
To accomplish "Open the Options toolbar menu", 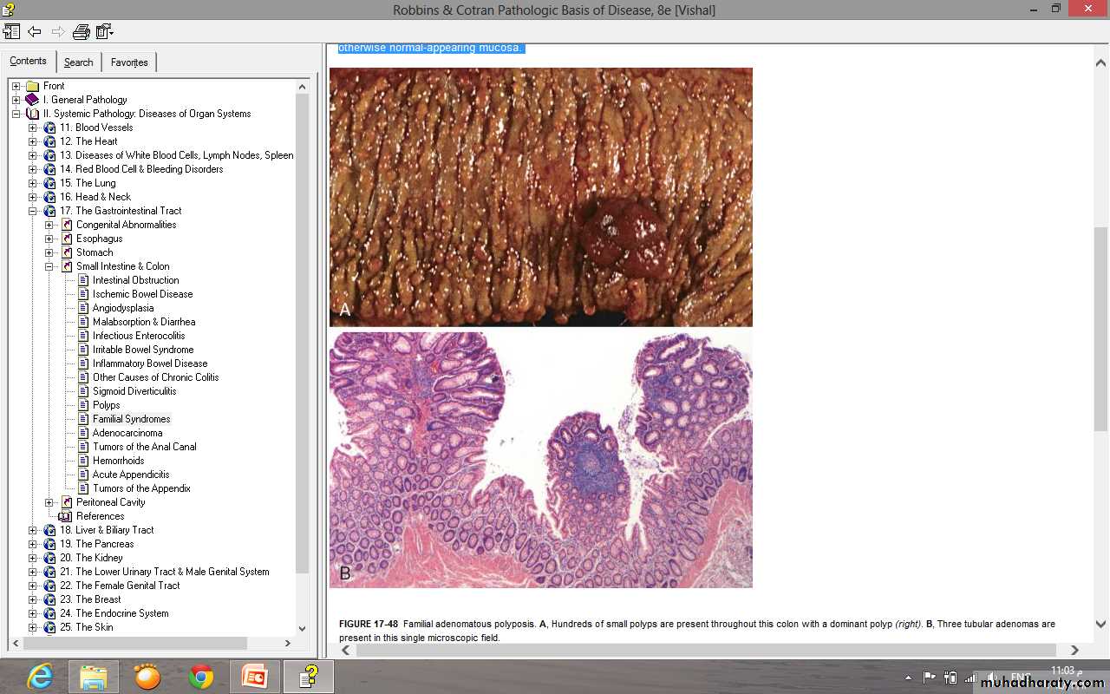I will pos(105,32).
